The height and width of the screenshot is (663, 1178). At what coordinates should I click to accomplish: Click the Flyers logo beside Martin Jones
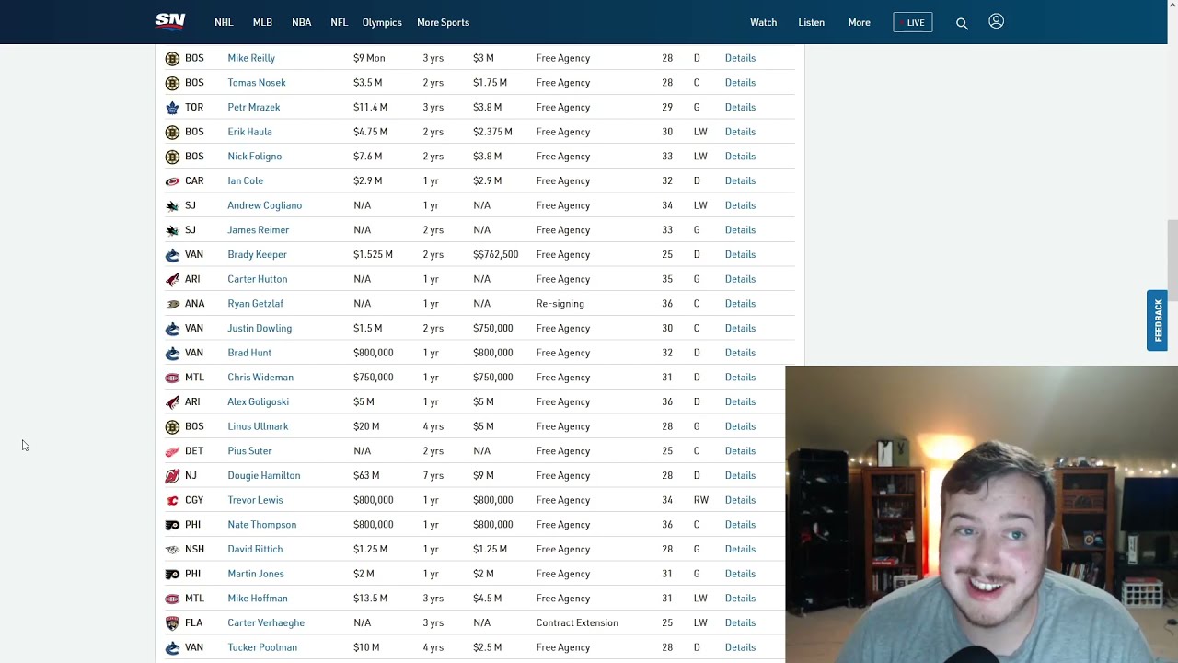(x=172, y=574)
